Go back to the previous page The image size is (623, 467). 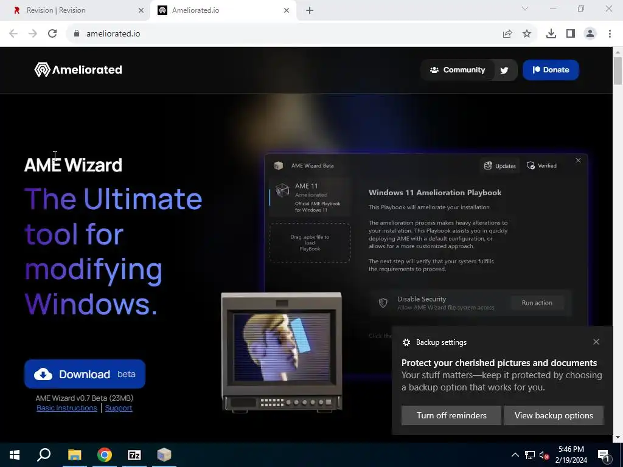pos(13,34)
